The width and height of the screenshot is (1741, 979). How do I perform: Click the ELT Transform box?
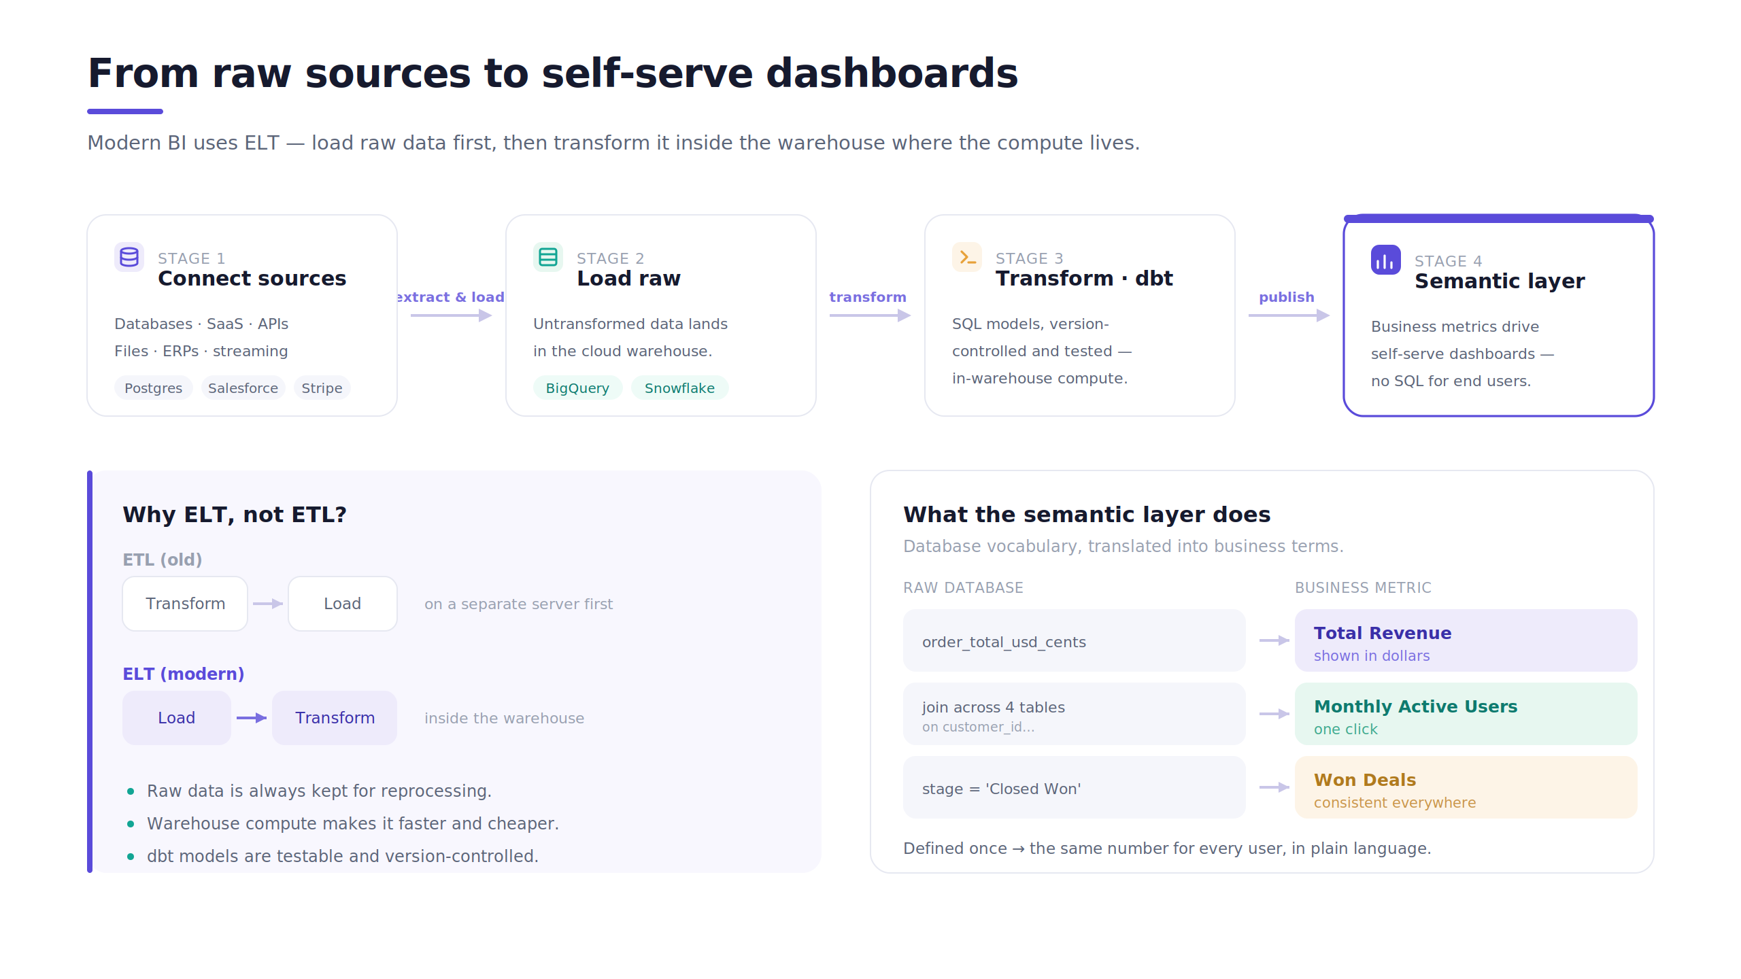335,718
